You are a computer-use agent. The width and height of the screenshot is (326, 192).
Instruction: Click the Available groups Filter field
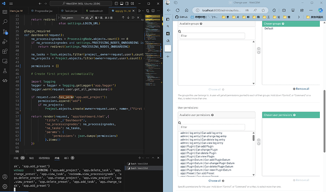(212, 36)
